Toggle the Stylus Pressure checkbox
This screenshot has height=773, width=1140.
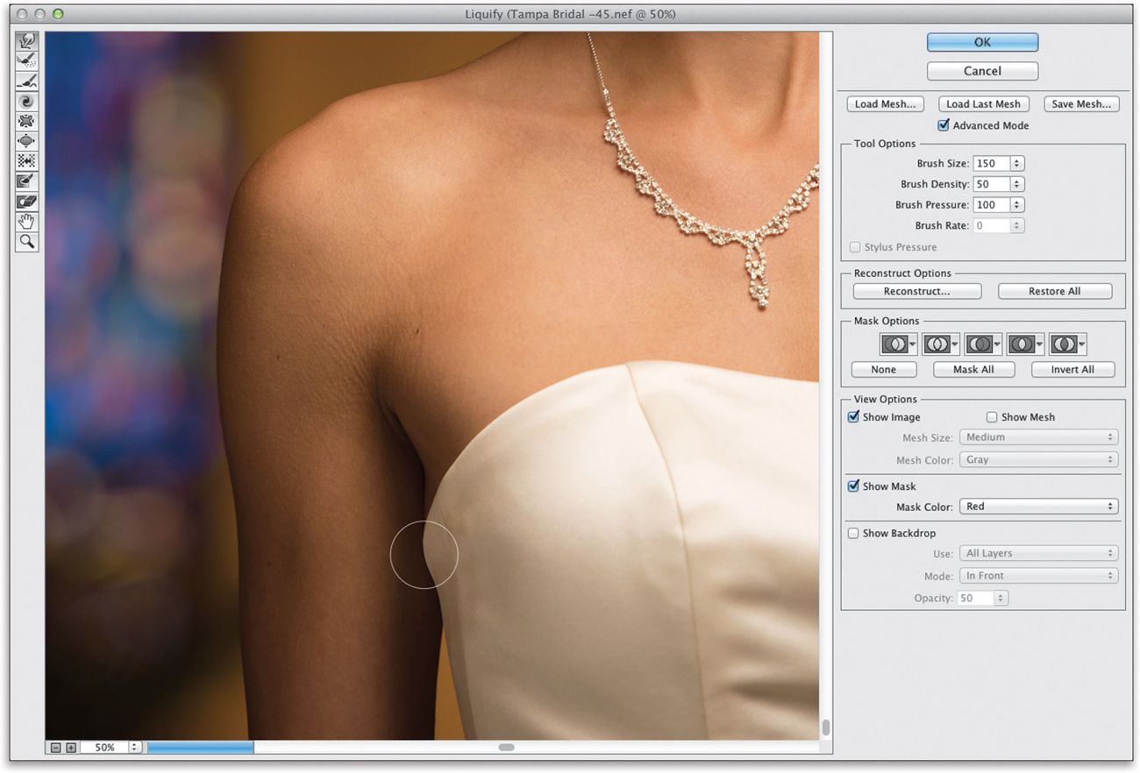coord(855,247)
